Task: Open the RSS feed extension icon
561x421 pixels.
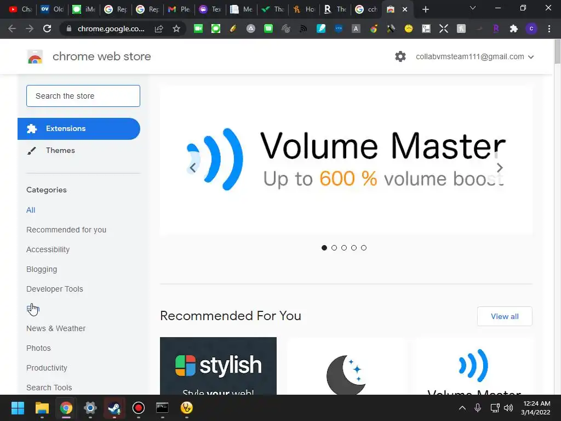Action: (303, 29)
